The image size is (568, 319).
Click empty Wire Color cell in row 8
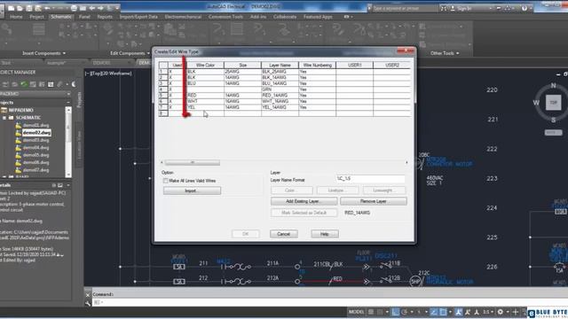[205, 113]
